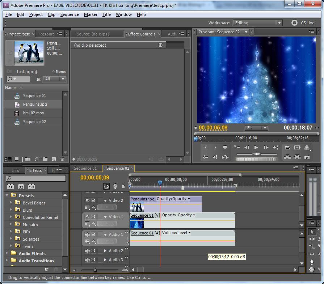
Task: Mute Audio 2 track speaker toggle
Action: tap(87, 251)
